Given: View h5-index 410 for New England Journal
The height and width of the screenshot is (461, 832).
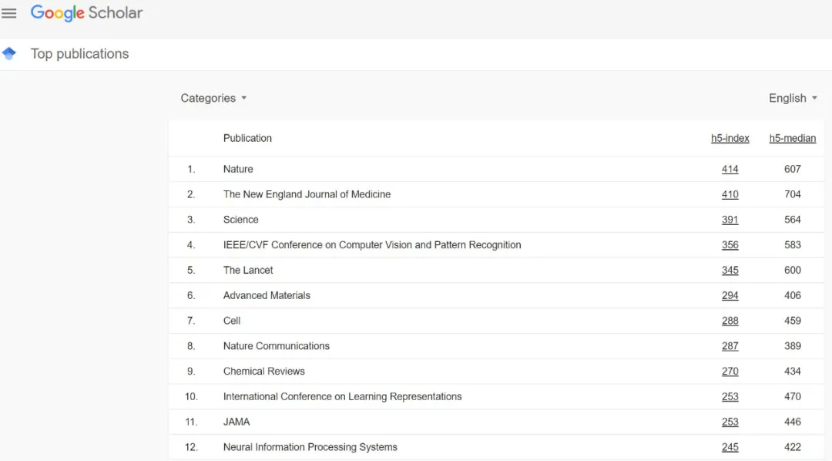Looking at the screenshot, I should click(x=730, y=194).
